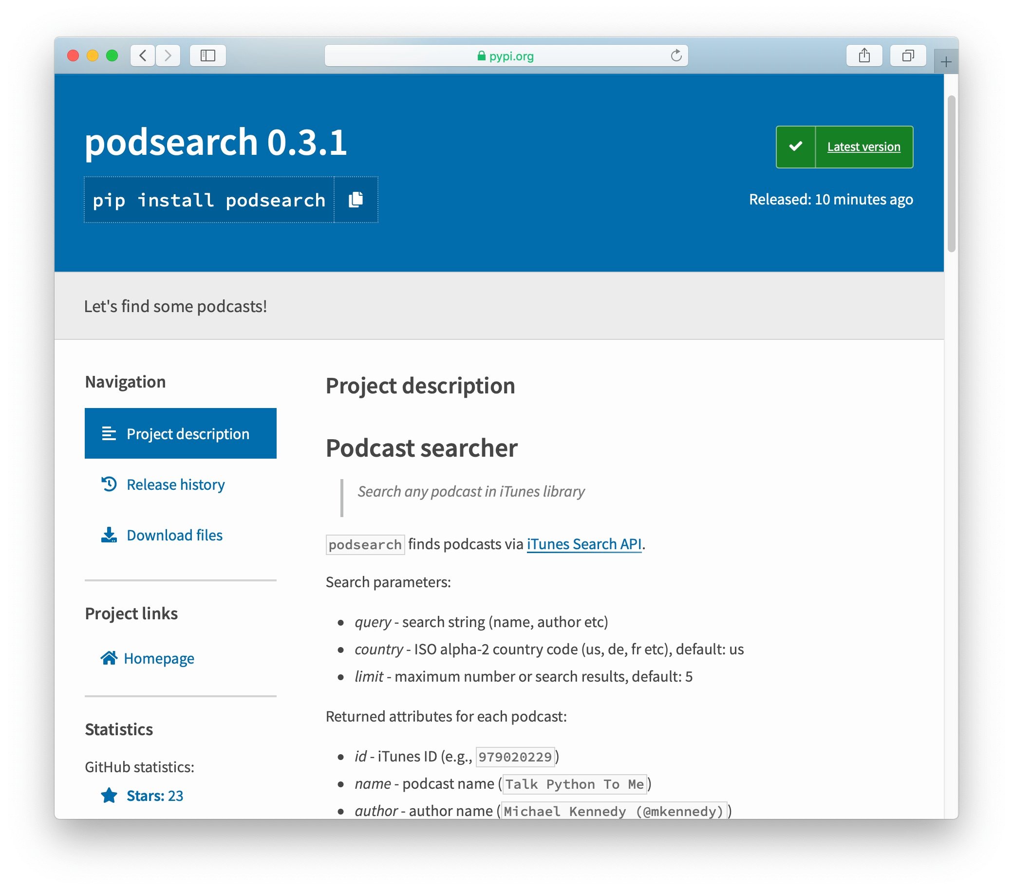Image resolution: width=1013 pixels, height=891 pixels.
Task: Click the house icon beside Homepage
Action: (x=109, y=658)
